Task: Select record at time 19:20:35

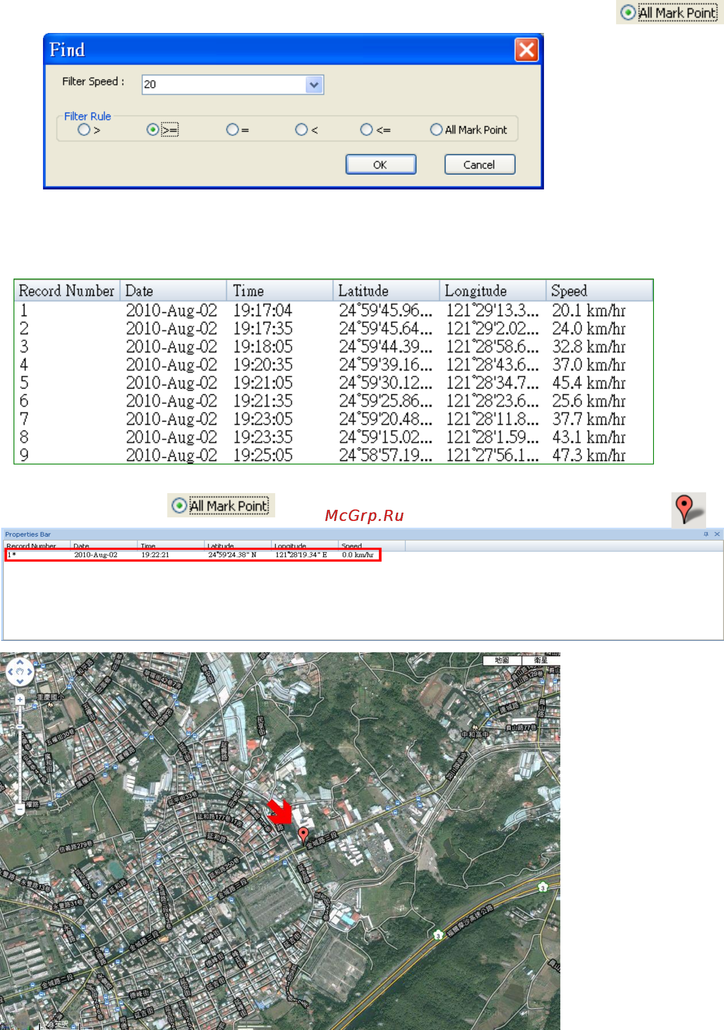Action: 333,365
